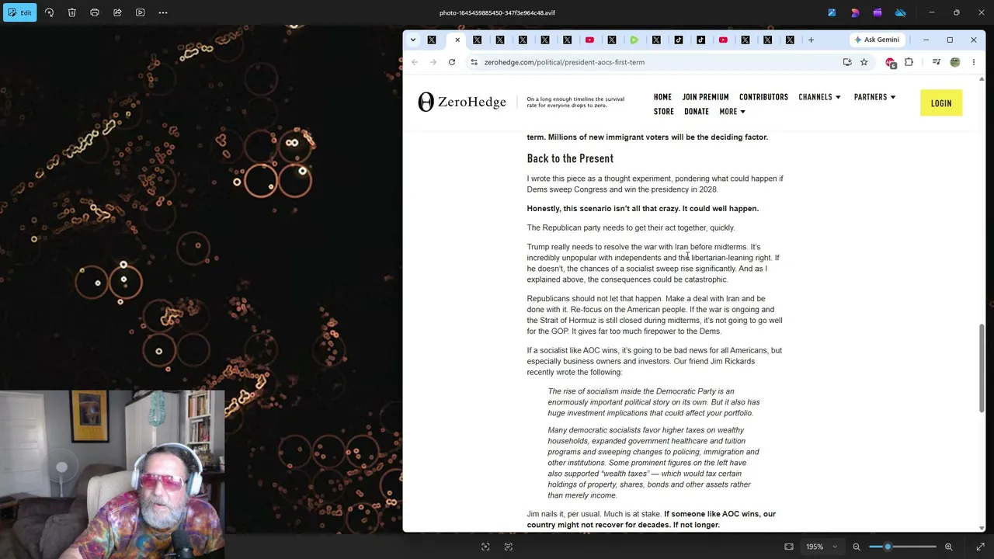
Task: Bookmark this page with the star icon
Action: tap(864, 62)
